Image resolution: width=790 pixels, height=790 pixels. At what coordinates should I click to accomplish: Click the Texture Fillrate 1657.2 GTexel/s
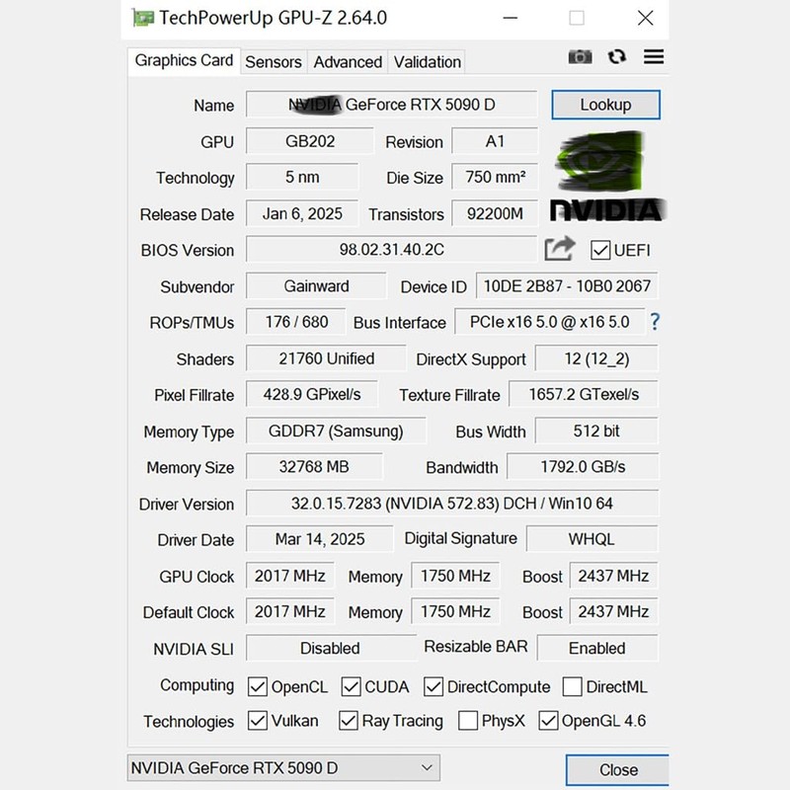(584, 394)
